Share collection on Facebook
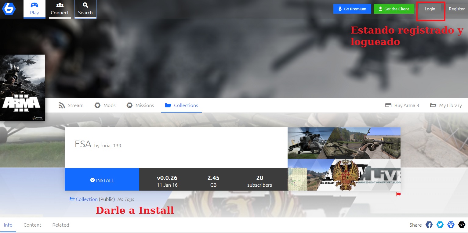 pos(429,225)
